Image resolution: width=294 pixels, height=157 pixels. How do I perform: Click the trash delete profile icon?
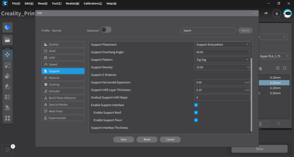click(x=279, y=124)
